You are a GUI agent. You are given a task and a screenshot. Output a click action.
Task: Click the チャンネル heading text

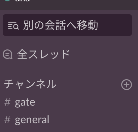pyautogui.click(x=30, y=84)
